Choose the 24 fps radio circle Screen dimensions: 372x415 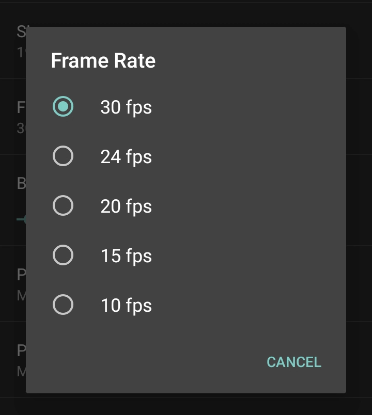coord(63,156)
